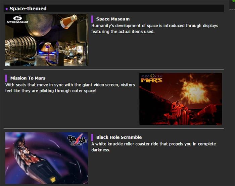235x186 pixels.
Task: Click the Space Museum description text
Action: (x=155, y=28)
